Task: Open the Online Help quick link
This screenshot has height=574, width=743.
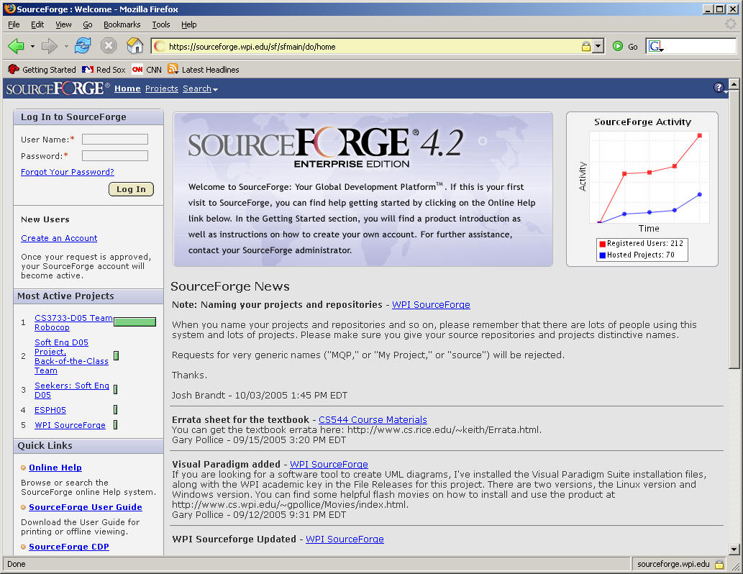Action: pos(55,468)
